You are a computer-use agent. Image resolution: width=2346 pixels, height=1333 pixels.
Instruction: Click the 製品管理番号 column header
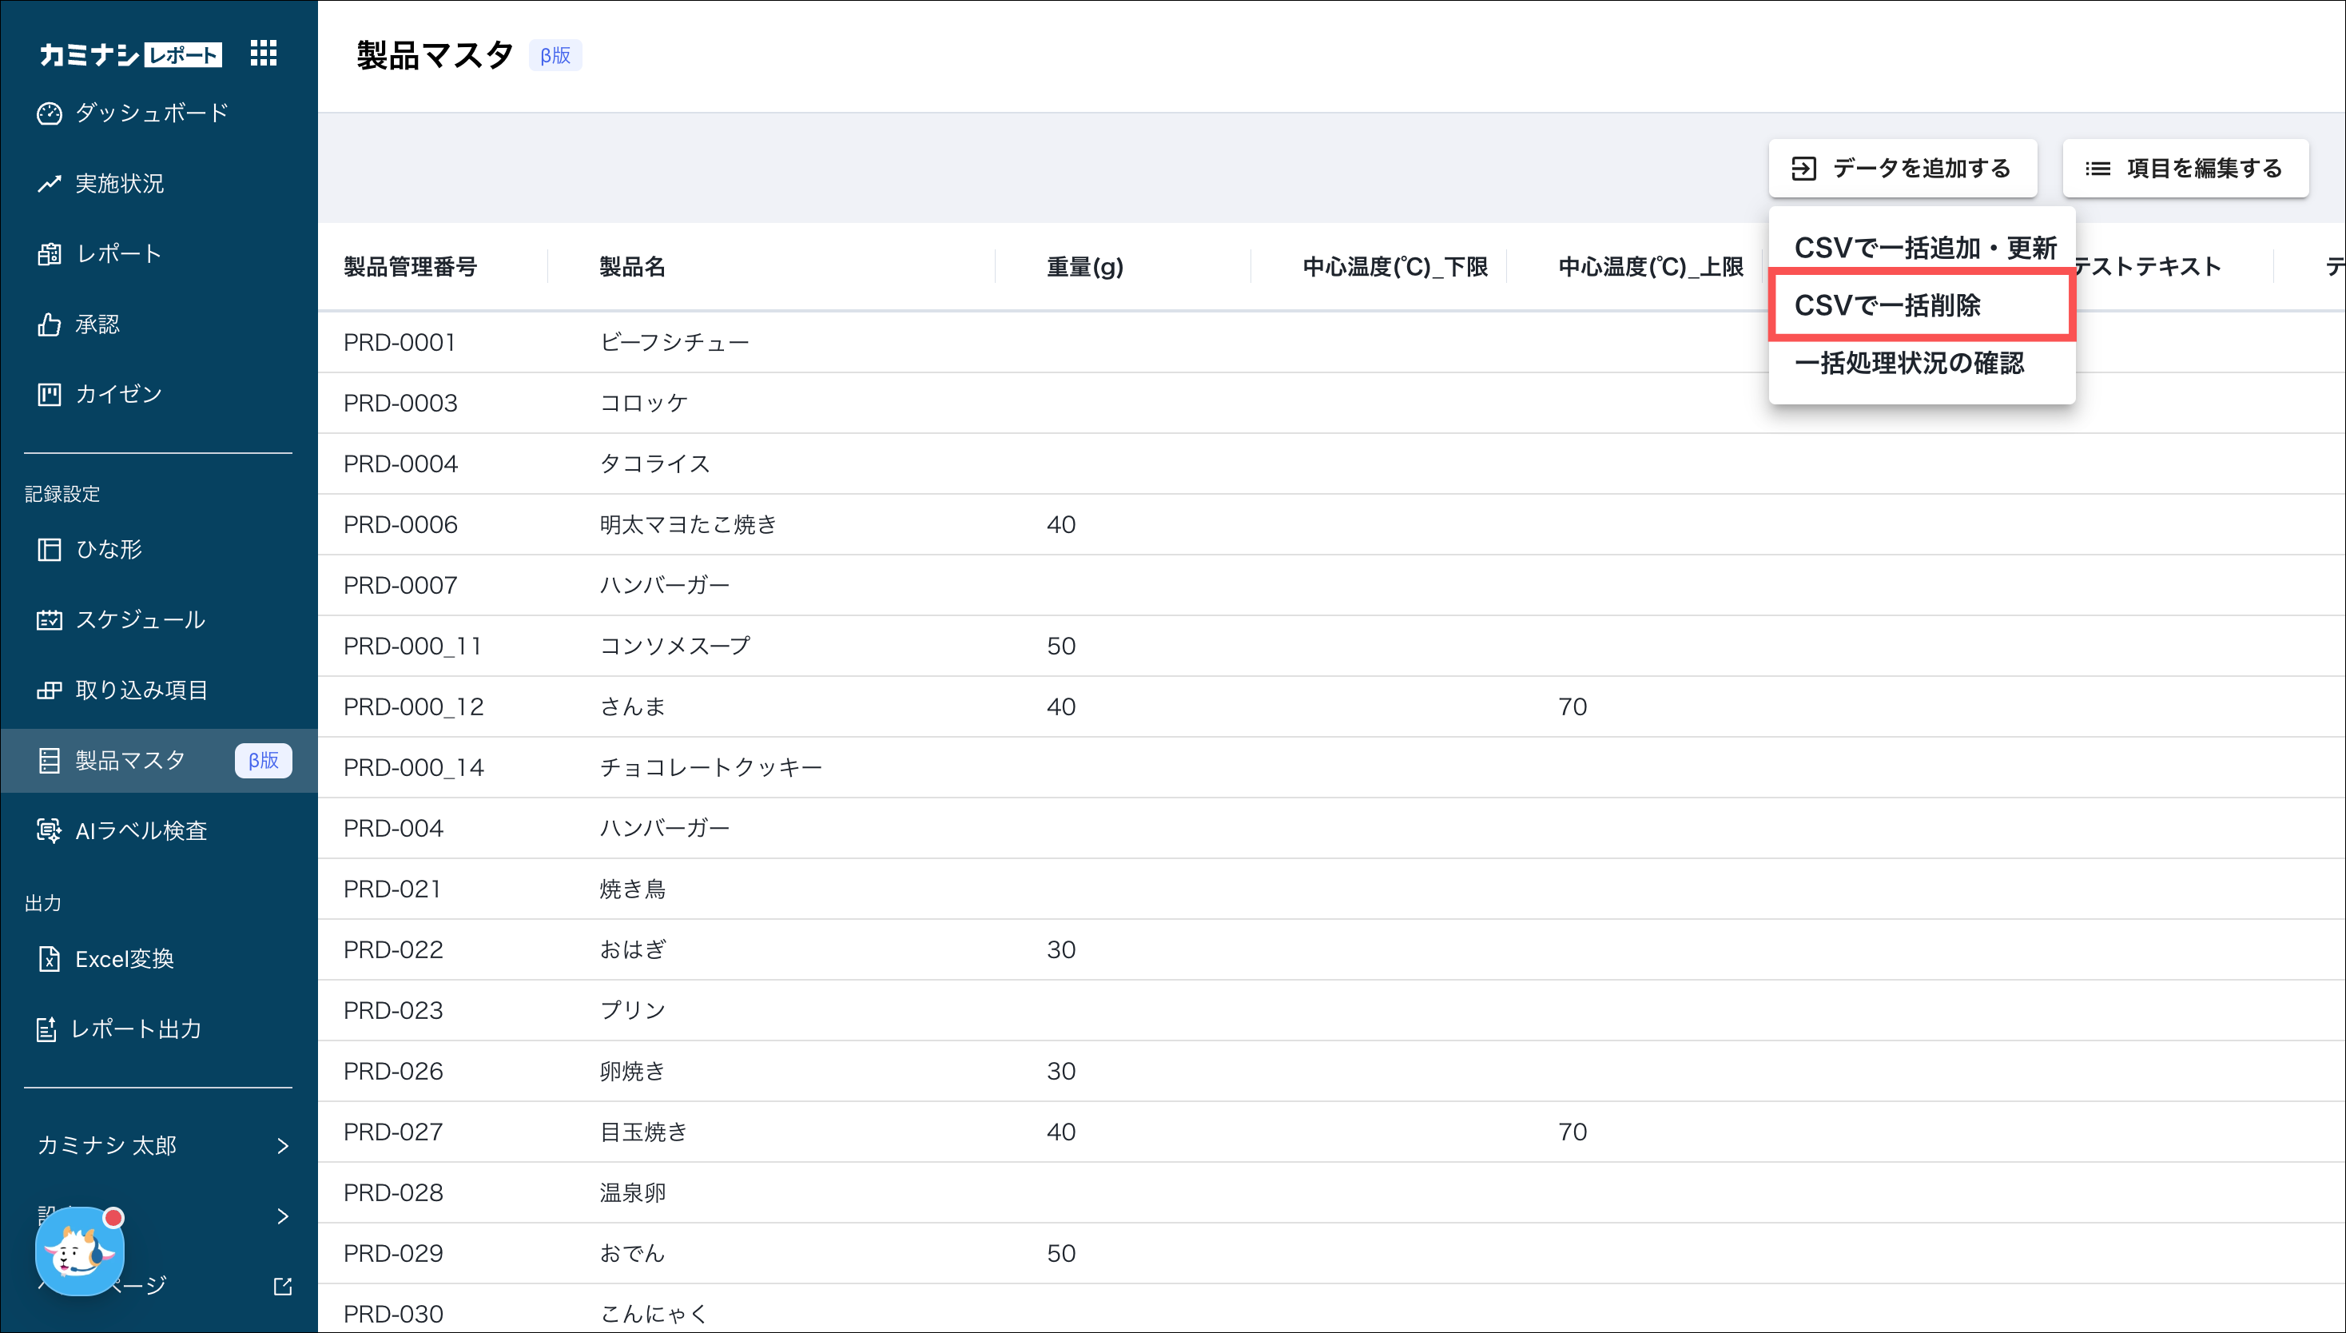[x=410, y=268]
